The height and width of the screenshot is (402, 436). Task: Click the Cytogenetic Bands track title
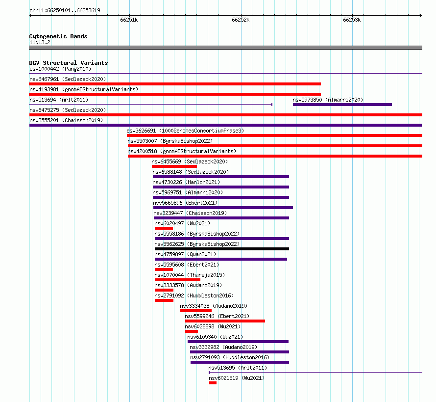[x=58, y=36]
